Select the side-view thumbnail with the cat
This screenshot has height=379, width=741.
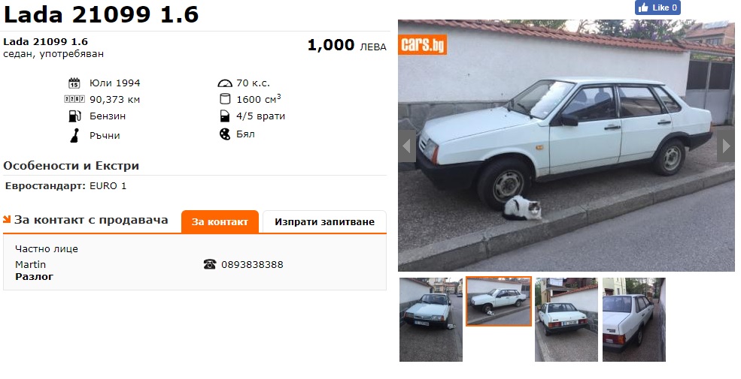[499, 301]
